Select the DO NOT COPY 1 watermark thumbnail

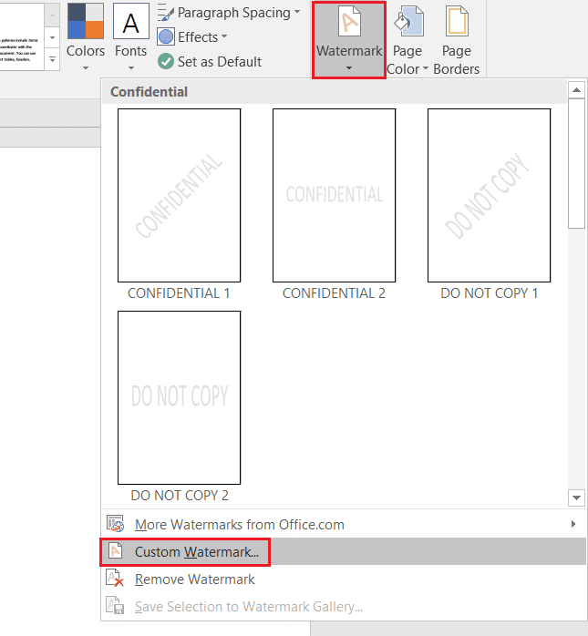489,196
